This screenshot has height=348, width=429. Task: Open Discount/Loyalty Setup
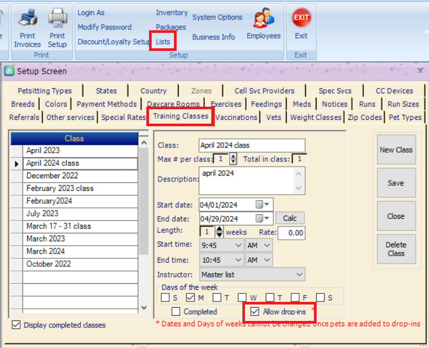click(x=113, y=41)
